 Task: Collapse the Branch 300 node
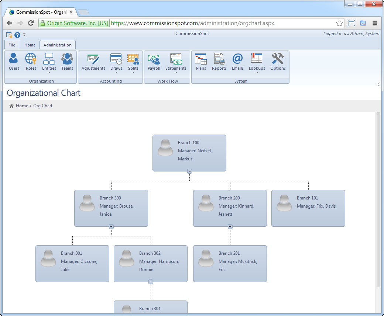tap(111, 227)
